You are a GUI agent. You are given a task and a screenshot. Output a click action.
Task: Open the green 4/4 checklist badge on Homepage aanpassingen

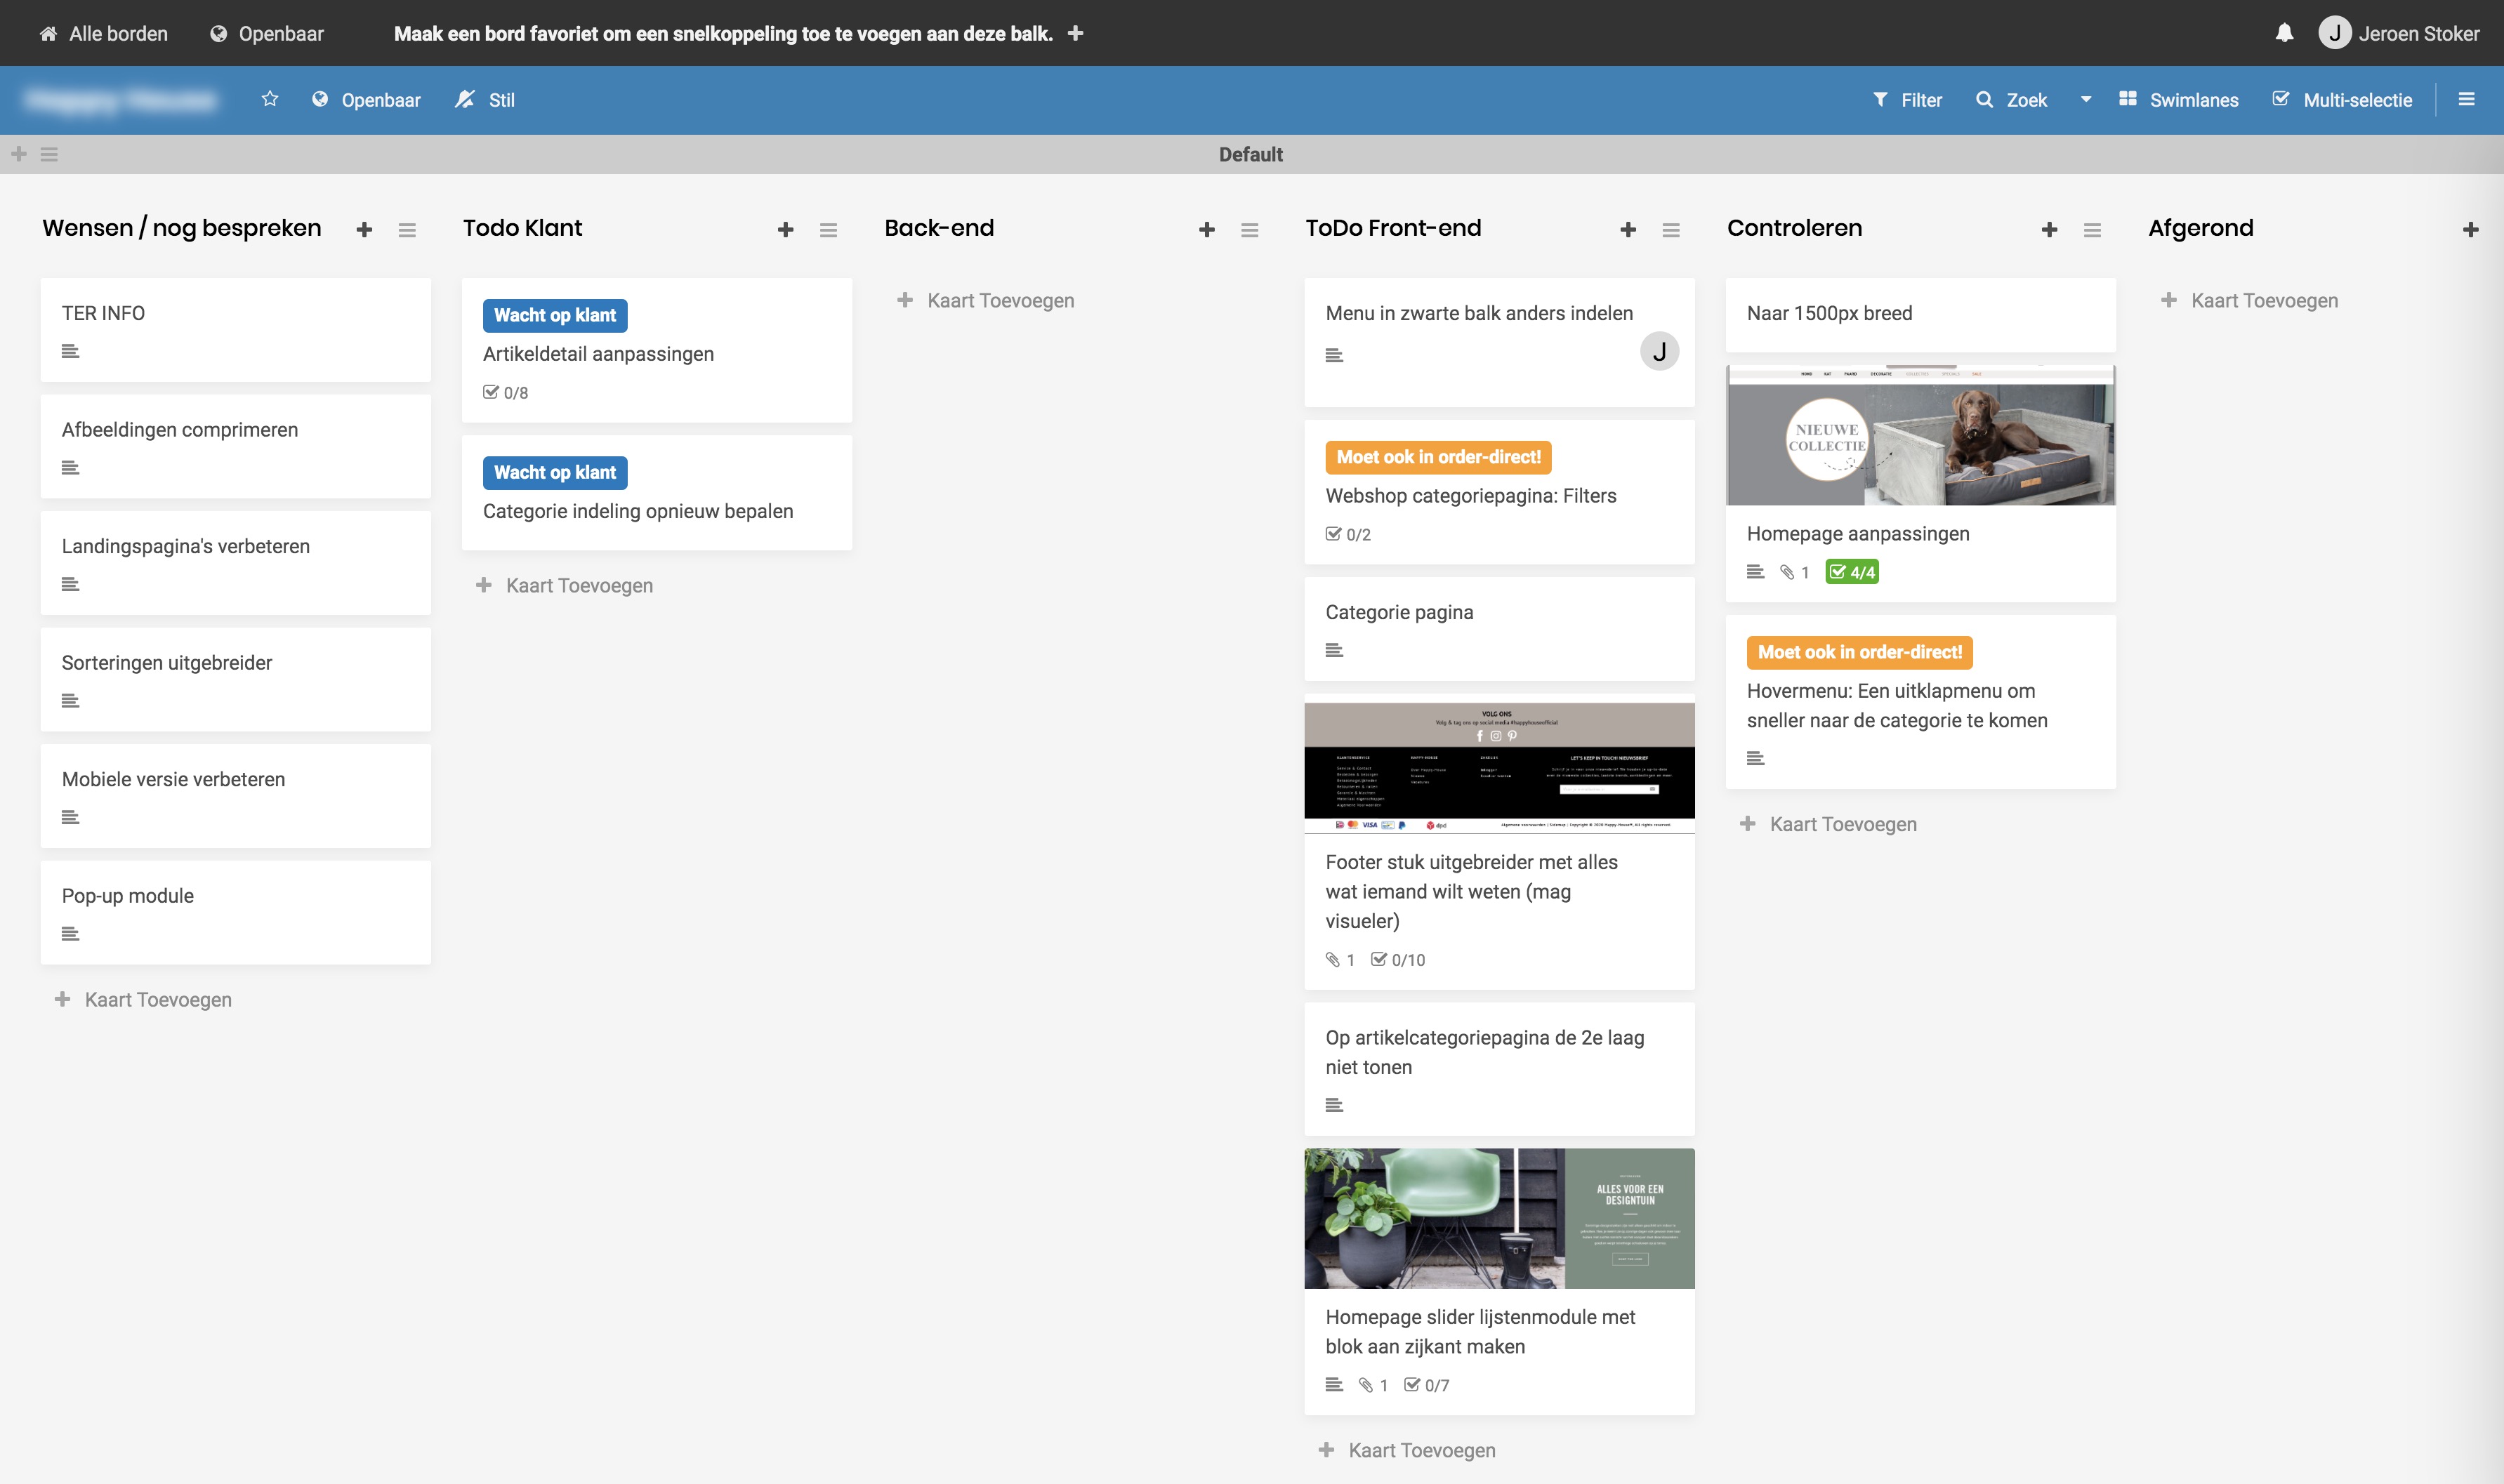(x=1852, y=572)
